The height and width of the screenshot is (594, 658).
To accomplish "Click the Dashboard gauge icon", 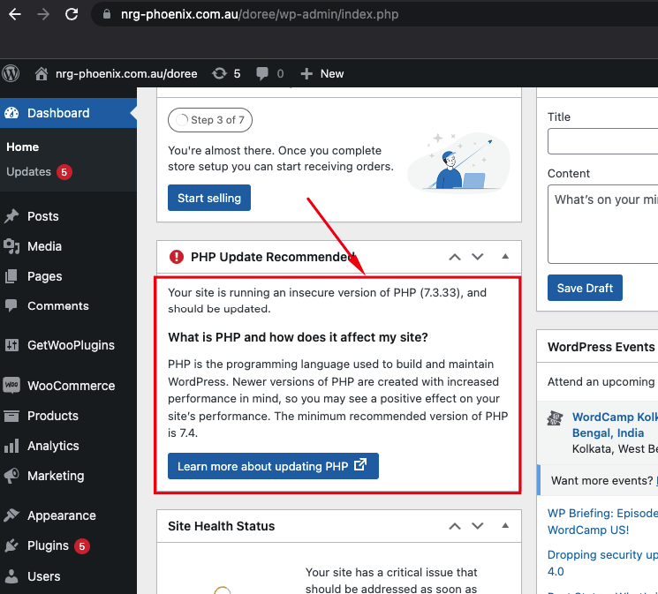I will (x=11, y=113).
